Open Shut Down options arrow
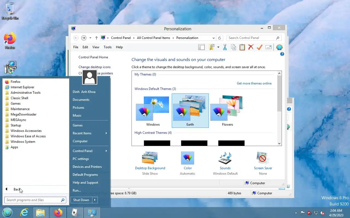Image resolution: width=350 pixels, height=218 pixels. click(95, 200)
